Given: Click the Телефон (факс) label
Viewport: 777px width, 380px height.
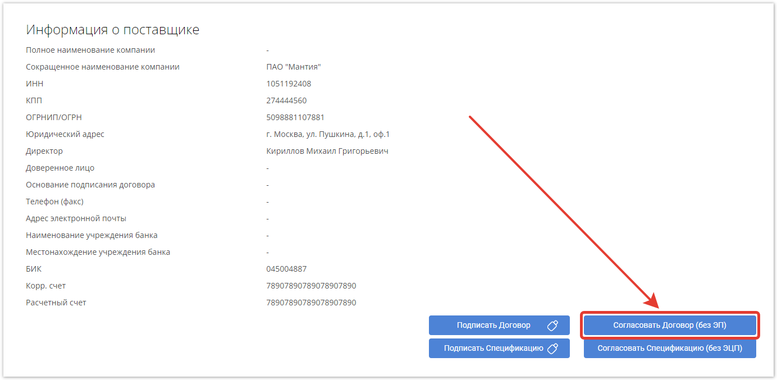Looking at the screenshot, I should (x=54, y=202).
